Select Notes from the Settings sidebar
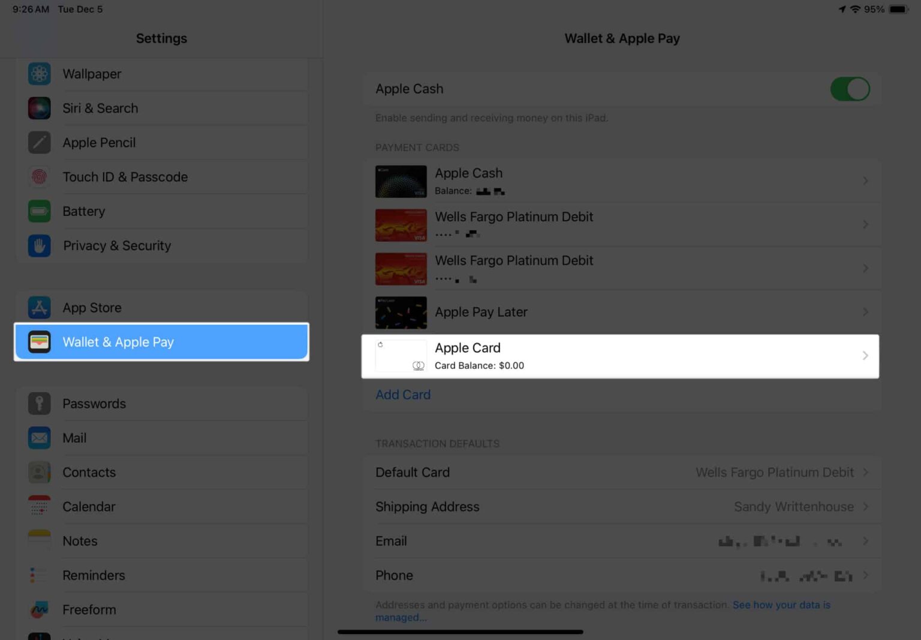This screenshot has width=921, height=640. tap(79, 540)
